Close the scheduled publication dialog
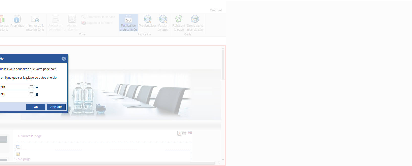This screenshot has height=166, width=412. [x=64, y=59]
